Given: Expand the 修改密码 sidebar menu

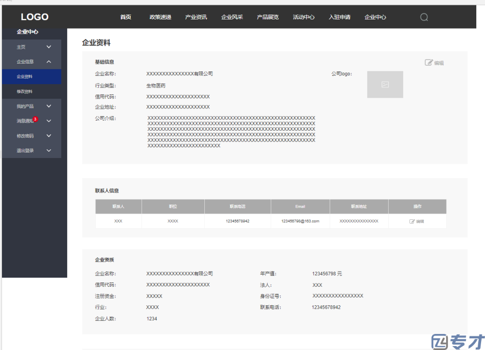Looking at the screenshot, I should point(48,136).
